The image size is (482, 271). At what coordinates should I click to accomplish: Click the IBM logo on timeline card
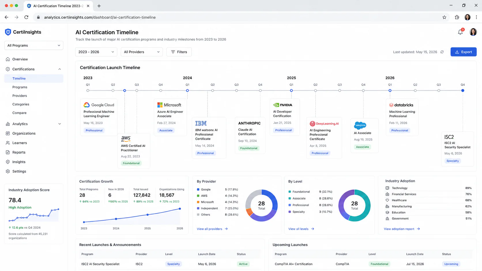(x=201, y=123)
